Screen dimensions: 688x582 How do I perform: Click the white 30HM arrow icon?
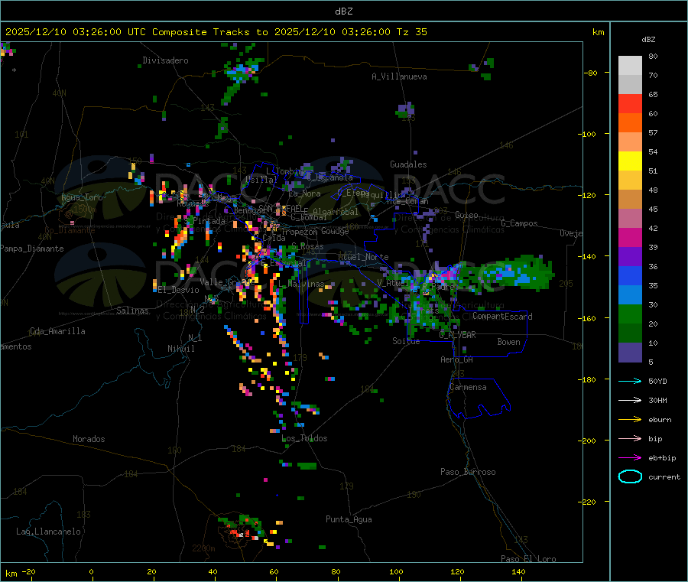tap(630, 400)
